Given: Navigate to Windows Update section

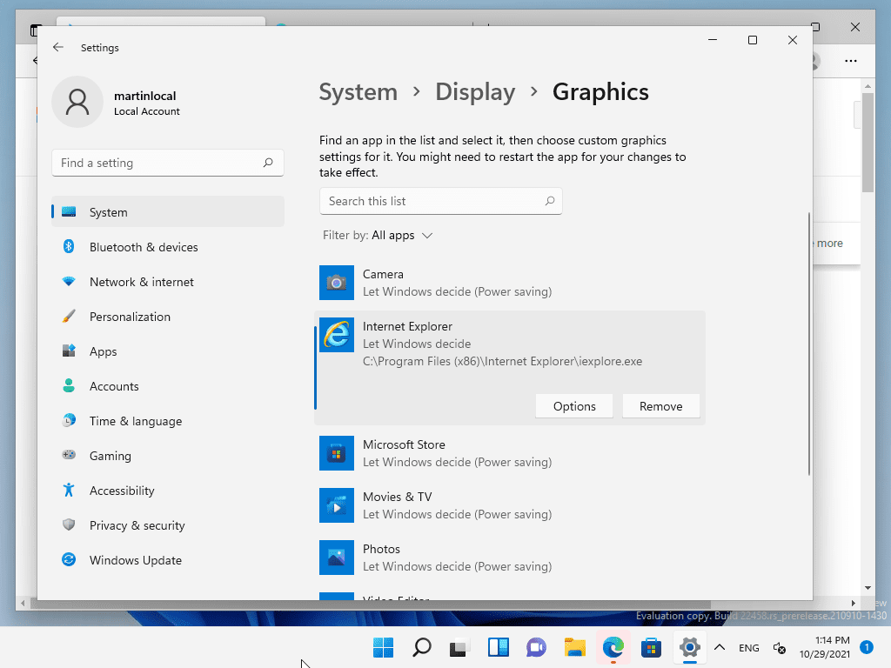Looking at the screenshot, I should tap(135, 560).
